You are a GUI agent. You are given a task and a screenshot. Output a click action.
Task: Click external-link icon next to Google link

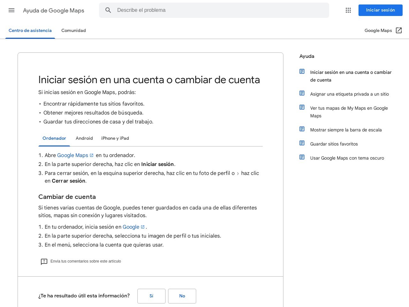click(x=143, y=227)
